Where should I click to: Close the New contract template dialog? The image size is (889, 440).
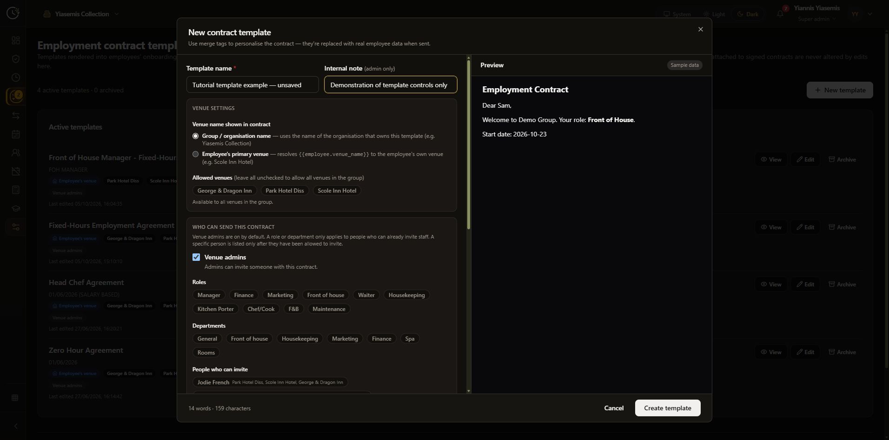pyautogui.click(x=700, y=29)
